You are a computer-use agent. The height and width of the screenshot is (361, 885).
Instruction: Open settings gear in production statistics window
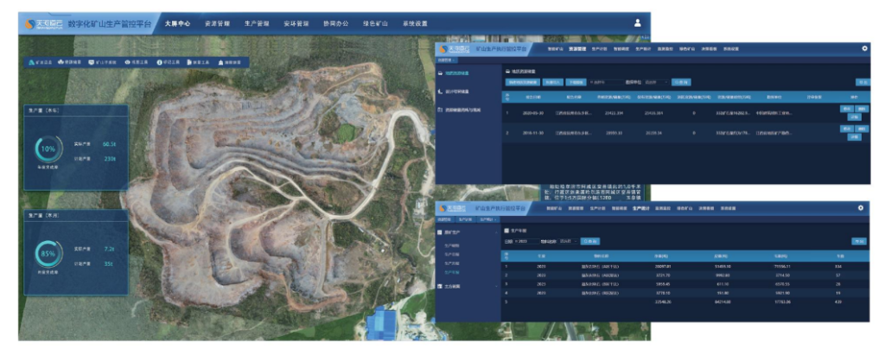pyautogui.click(x=860, y=207)
